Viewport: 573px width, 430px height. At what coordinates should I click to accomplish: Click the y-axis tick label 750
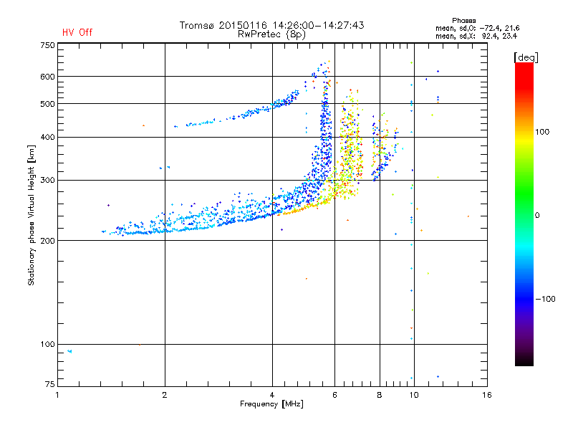(48, 45)
